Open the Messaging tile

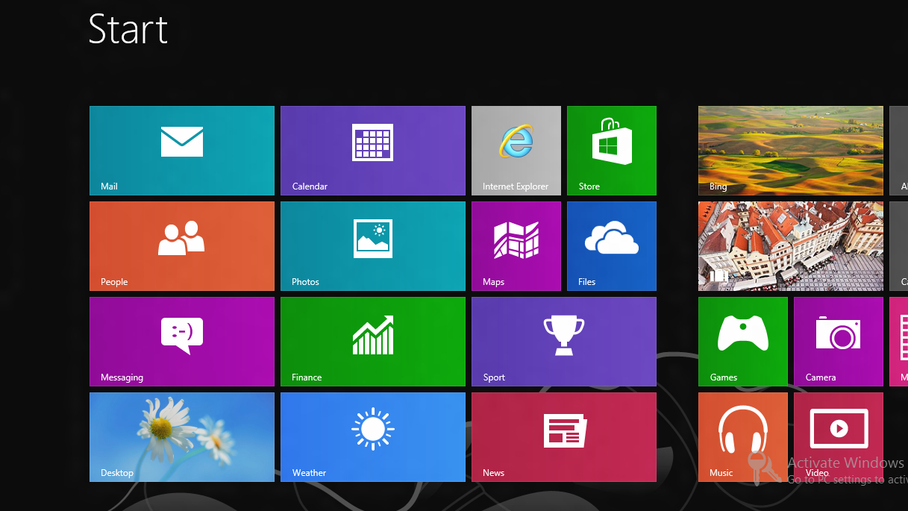tap(181, 341)
